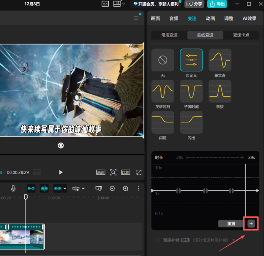Choose the 子弹时间 curve preset
The image size is (264, 256).
click(x=191, y=91)
